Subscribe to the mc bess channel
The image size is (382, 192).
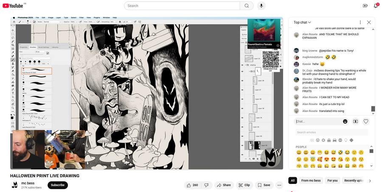(58, 185)
